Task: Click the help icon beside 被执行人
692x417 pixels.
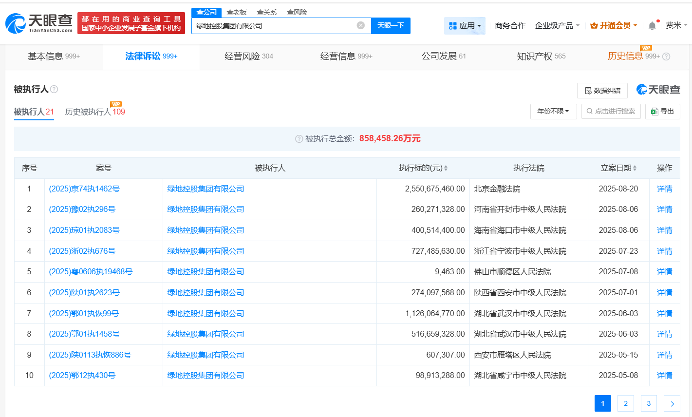Action: coord(55,89)
